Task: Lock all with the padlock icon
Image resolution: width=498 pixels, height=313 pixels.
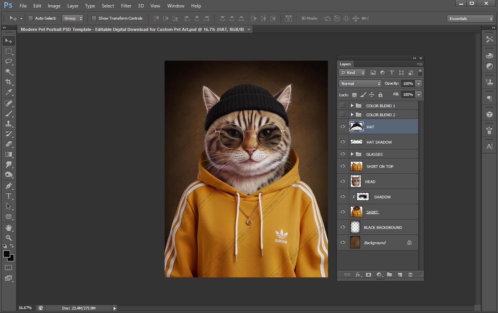Action: coord(380,95)
